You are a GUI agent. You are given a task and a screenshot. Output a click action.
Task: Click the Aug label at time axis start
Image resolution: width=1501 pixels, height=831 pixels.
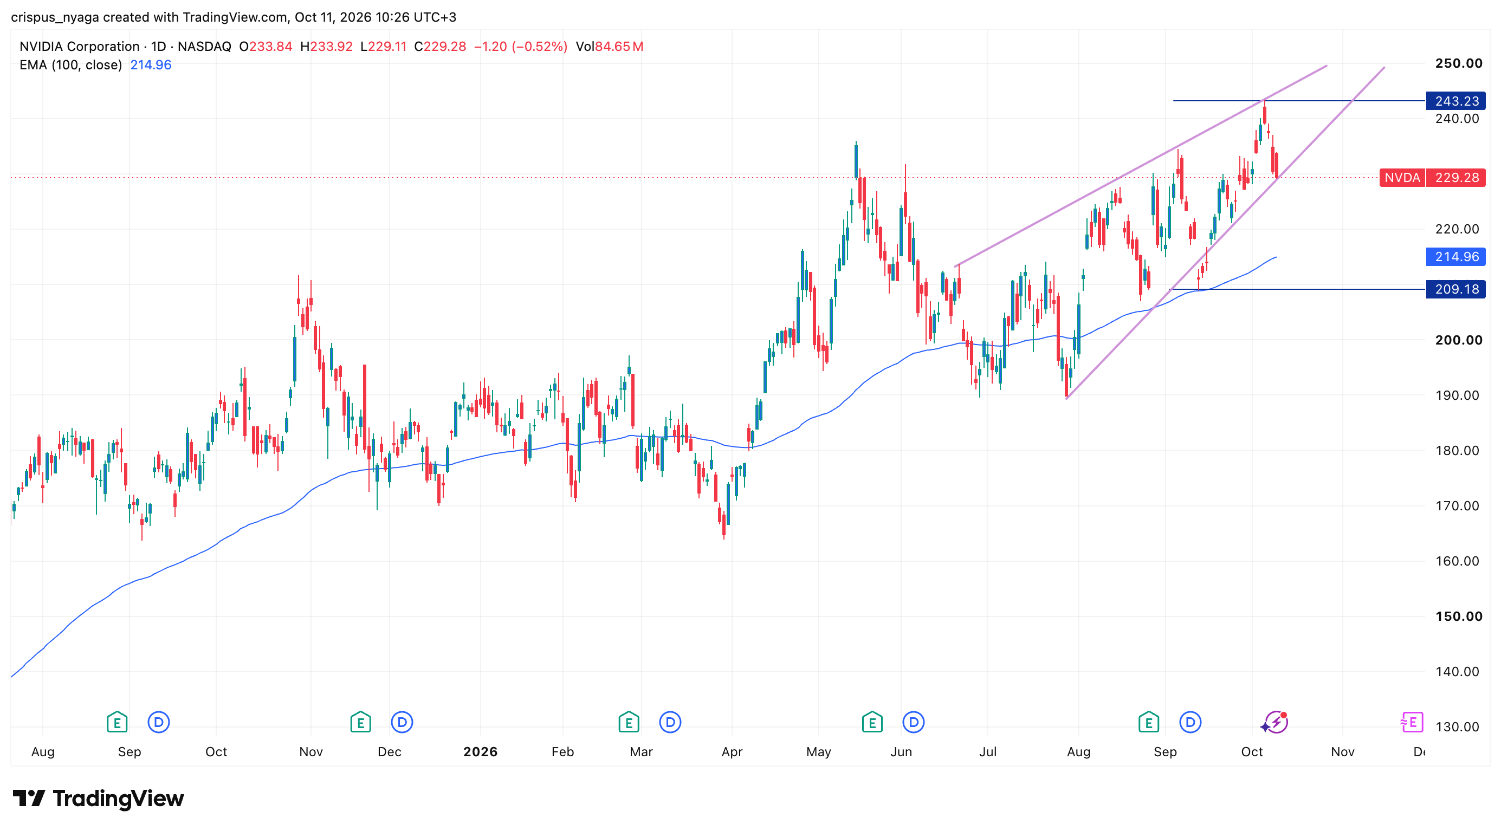click(x=42, y=751)
